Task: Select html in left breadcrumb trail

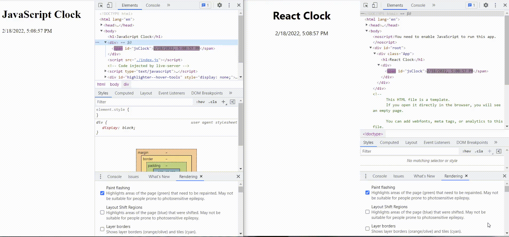Action: [x=101, y=84]
